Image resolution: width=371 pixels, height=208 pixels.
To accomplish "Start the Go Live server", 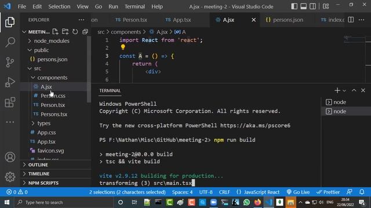I will 298,192.
